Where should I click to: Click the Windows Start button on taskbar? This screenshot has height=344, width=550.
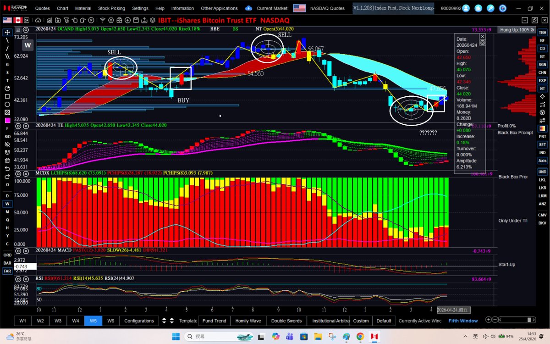(x=176, y=336)
